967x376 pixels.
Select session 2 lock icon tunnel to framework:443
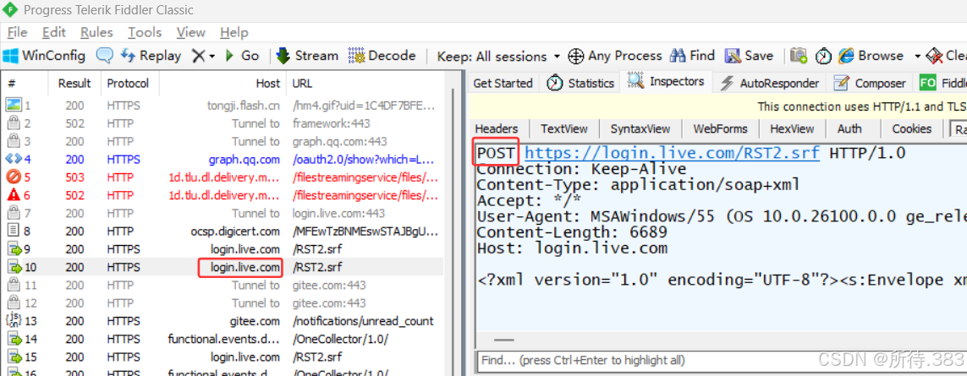[13, 123]
